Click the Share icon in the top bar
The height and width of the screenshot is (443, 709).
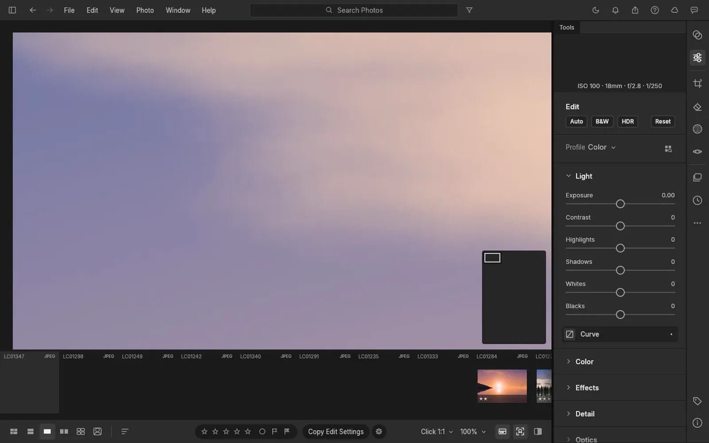635,10
